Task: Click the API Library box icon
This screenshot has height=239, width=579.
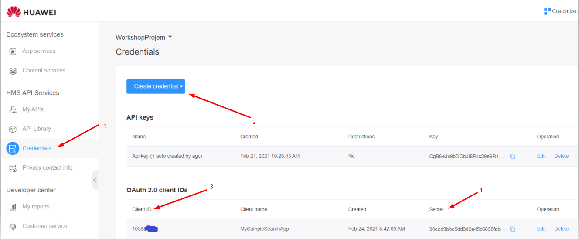Action: click(13, 129)
